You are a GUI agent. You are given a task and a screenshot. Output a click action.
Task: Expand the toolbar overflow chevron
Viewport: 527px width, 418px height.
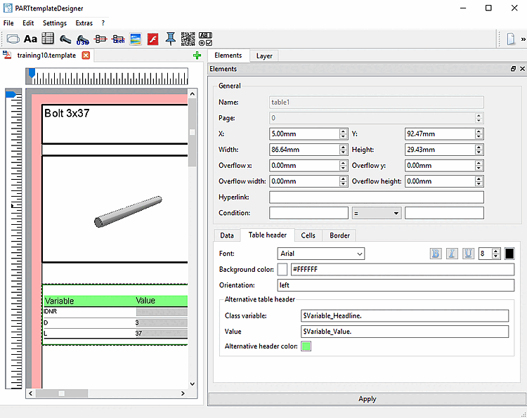click(x=523, y=39)
